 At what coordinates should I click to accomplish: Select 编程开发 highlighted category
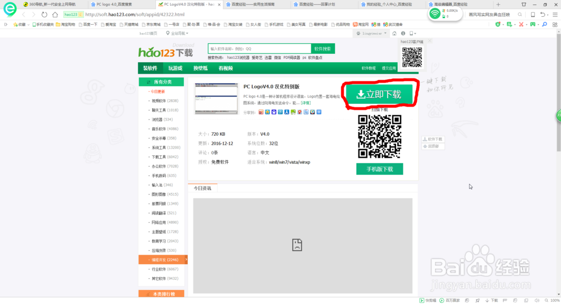(163, 260)
